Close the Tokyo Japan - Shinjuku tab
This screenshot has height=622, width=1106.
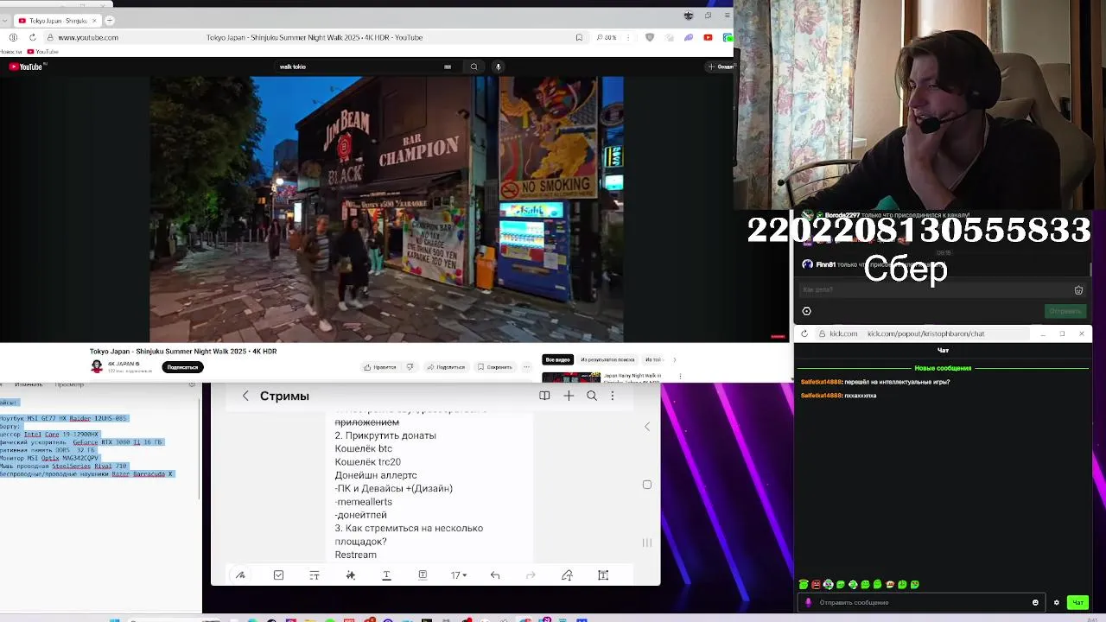(93, 20)
